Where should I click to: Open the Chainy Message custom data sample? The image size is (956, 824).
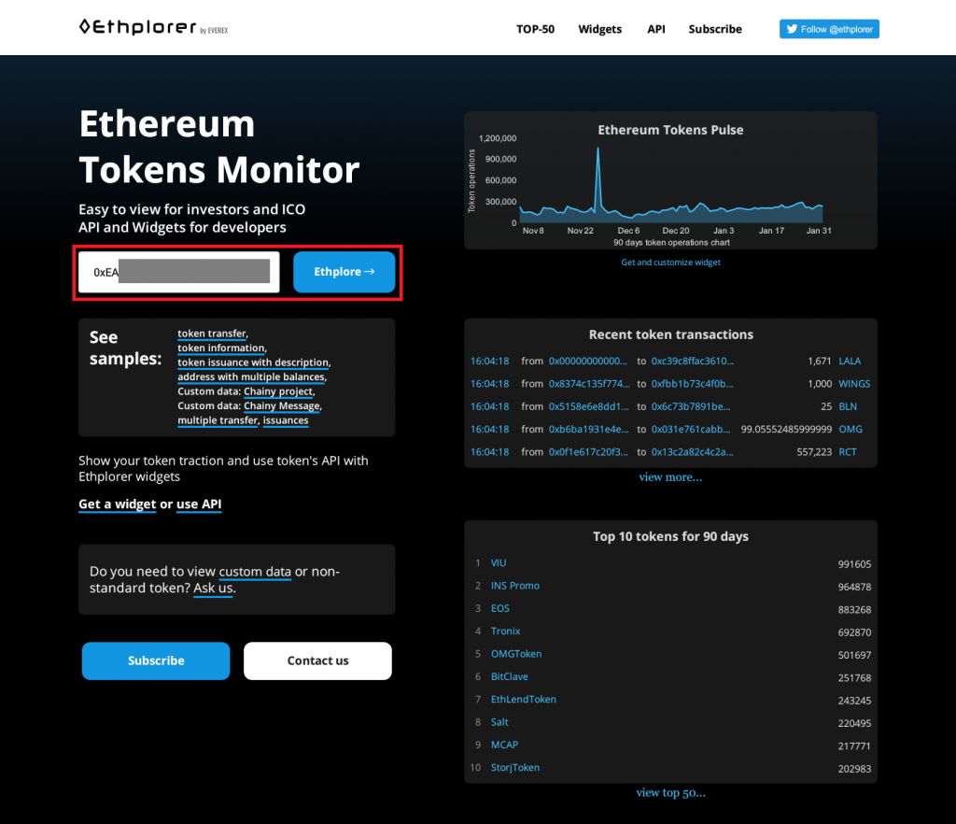coord(282,405)
